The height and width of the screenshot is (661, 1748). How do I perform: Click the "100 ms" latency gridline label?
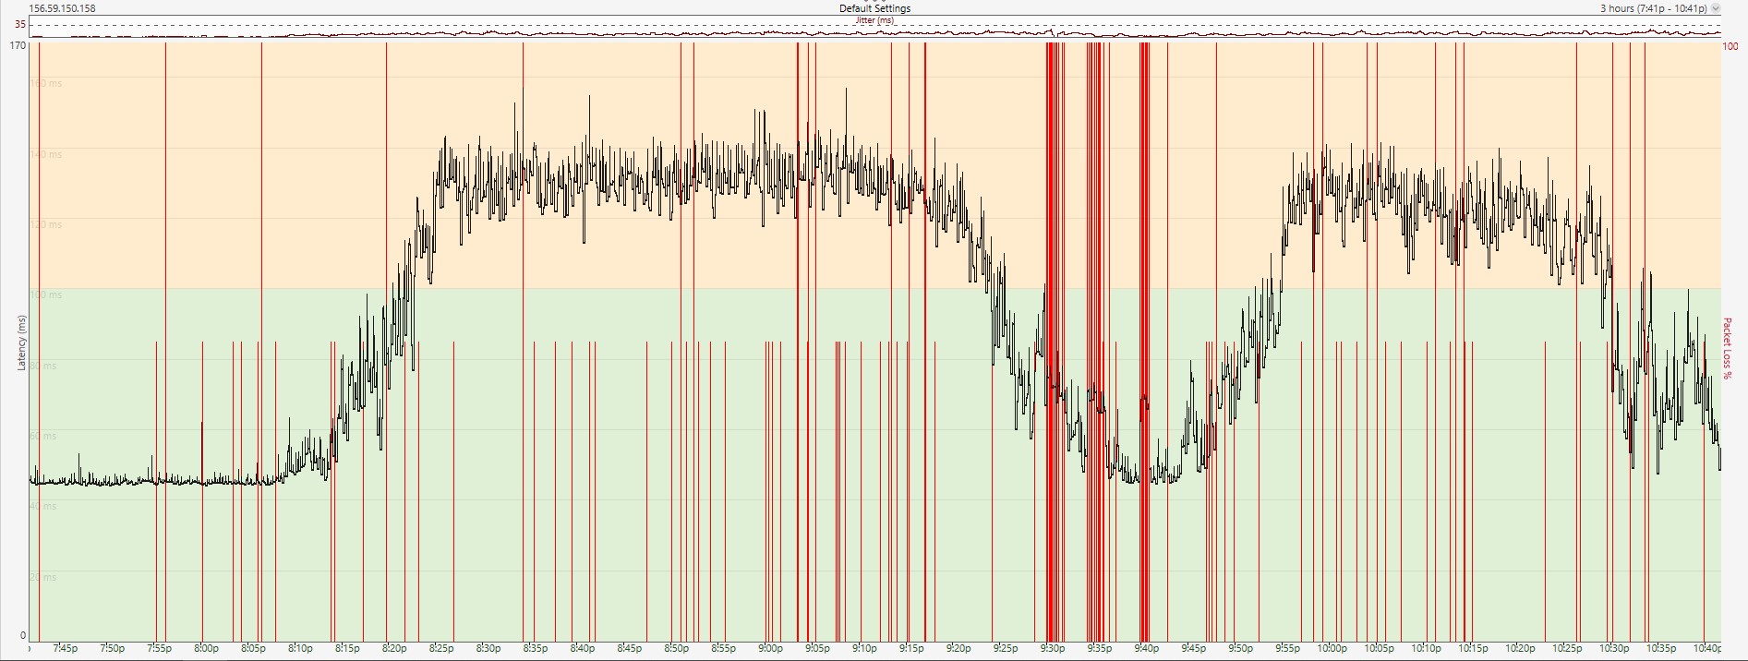coord(48,295)
